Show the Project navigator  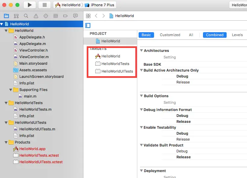tap(7, 16)
